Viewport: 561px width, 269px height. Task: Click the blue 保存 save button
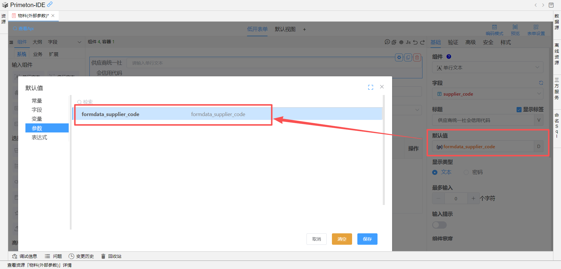pyautogui.click(x=367, y=239)
